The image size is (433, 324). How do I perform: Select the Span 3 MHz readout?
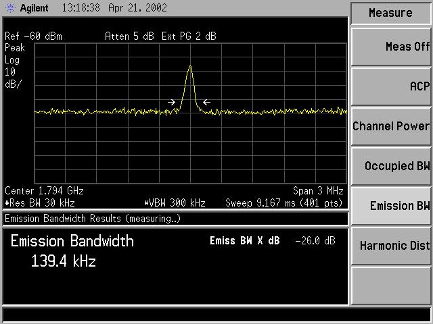coord(318,191)
